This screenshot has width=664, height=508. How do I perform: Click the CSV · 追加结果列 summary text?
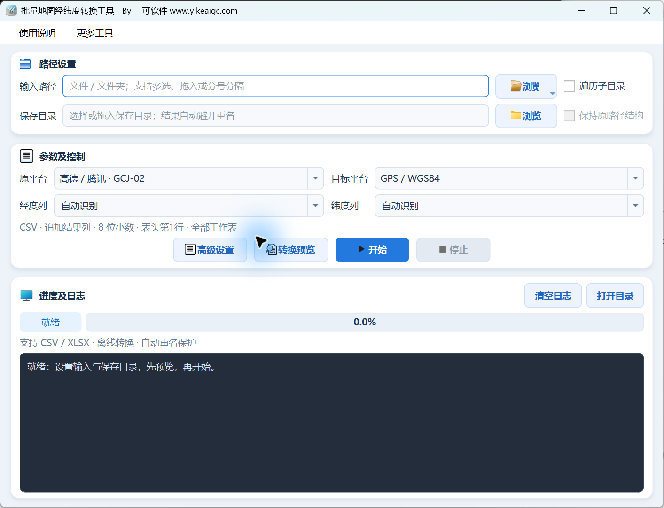point(128,227)
